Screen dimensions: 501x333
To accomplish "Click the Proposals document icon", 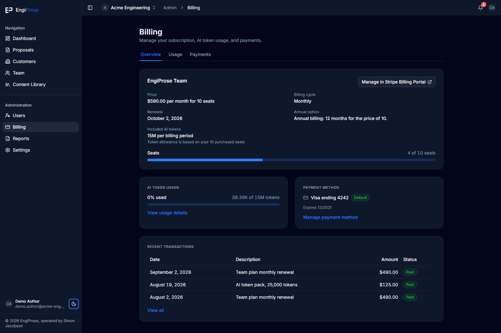I will 8,50.
